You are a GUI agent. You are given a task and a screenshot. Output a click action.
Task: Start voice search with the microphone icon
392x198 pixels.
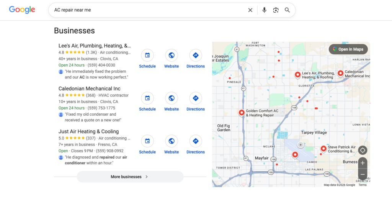[264, 10]
